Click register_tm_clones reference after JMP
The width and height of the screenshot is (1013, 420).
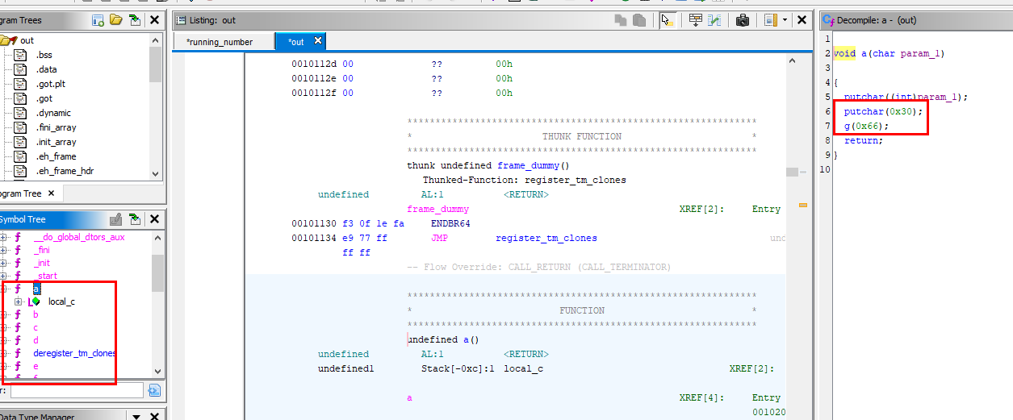click(x=546, y=238)
